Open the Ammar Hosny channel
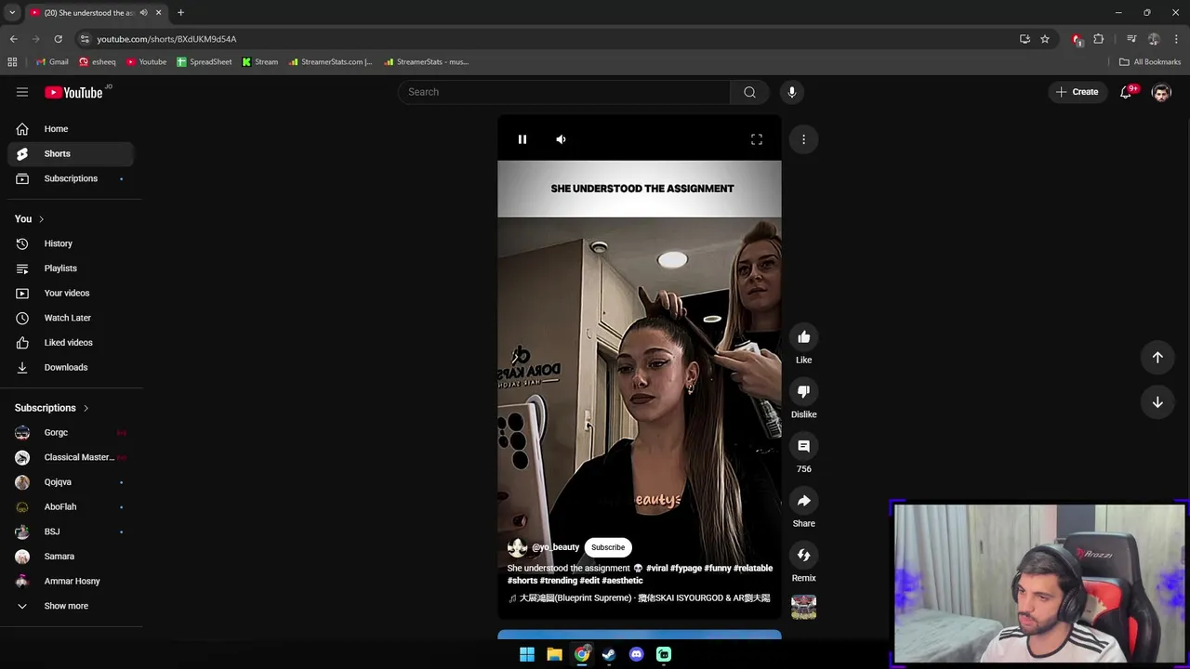Viewport: 1190px width, 669px height. coord(71,582)
